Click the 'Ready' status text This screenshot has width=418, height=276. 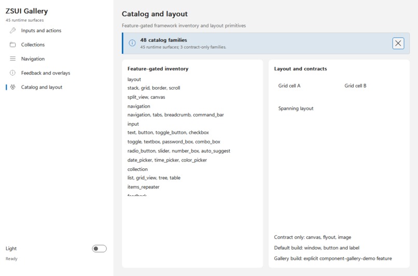click(x=11, y=259)
